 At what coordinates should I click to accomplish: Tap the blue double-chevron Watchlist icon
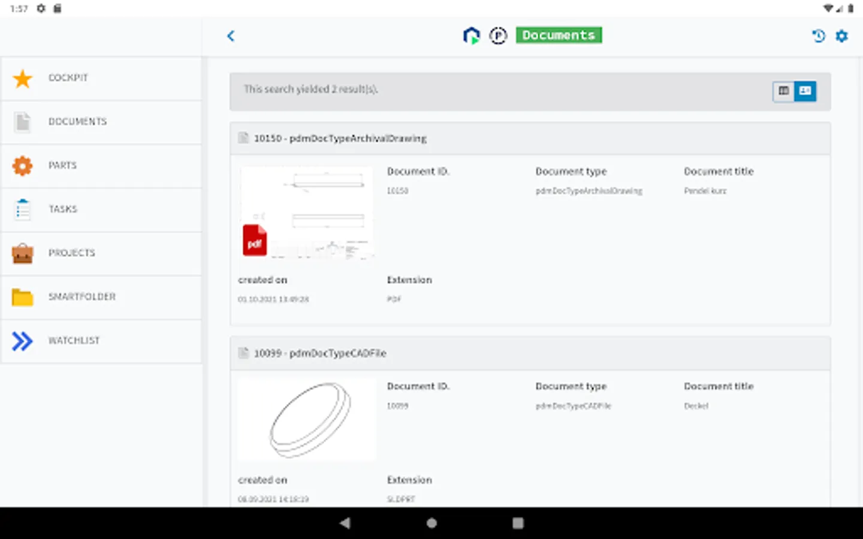(x=23, y=341)
